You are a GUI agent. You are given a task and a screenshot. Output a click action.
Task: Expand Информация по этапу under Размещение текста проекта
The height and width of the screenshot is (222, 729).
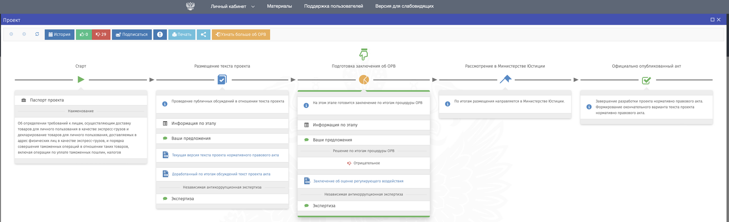pos(194,123)
